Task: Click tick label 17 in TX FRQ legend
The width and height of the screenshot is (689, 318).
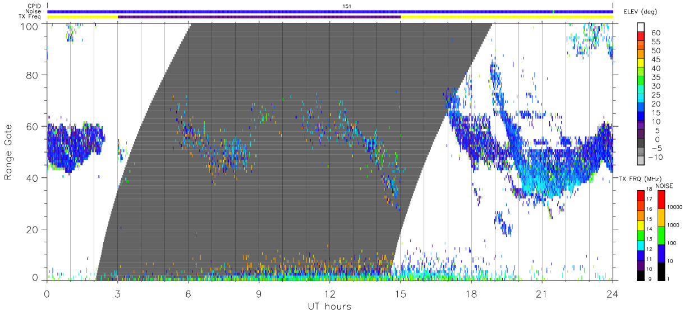Action: click(649, 199)
